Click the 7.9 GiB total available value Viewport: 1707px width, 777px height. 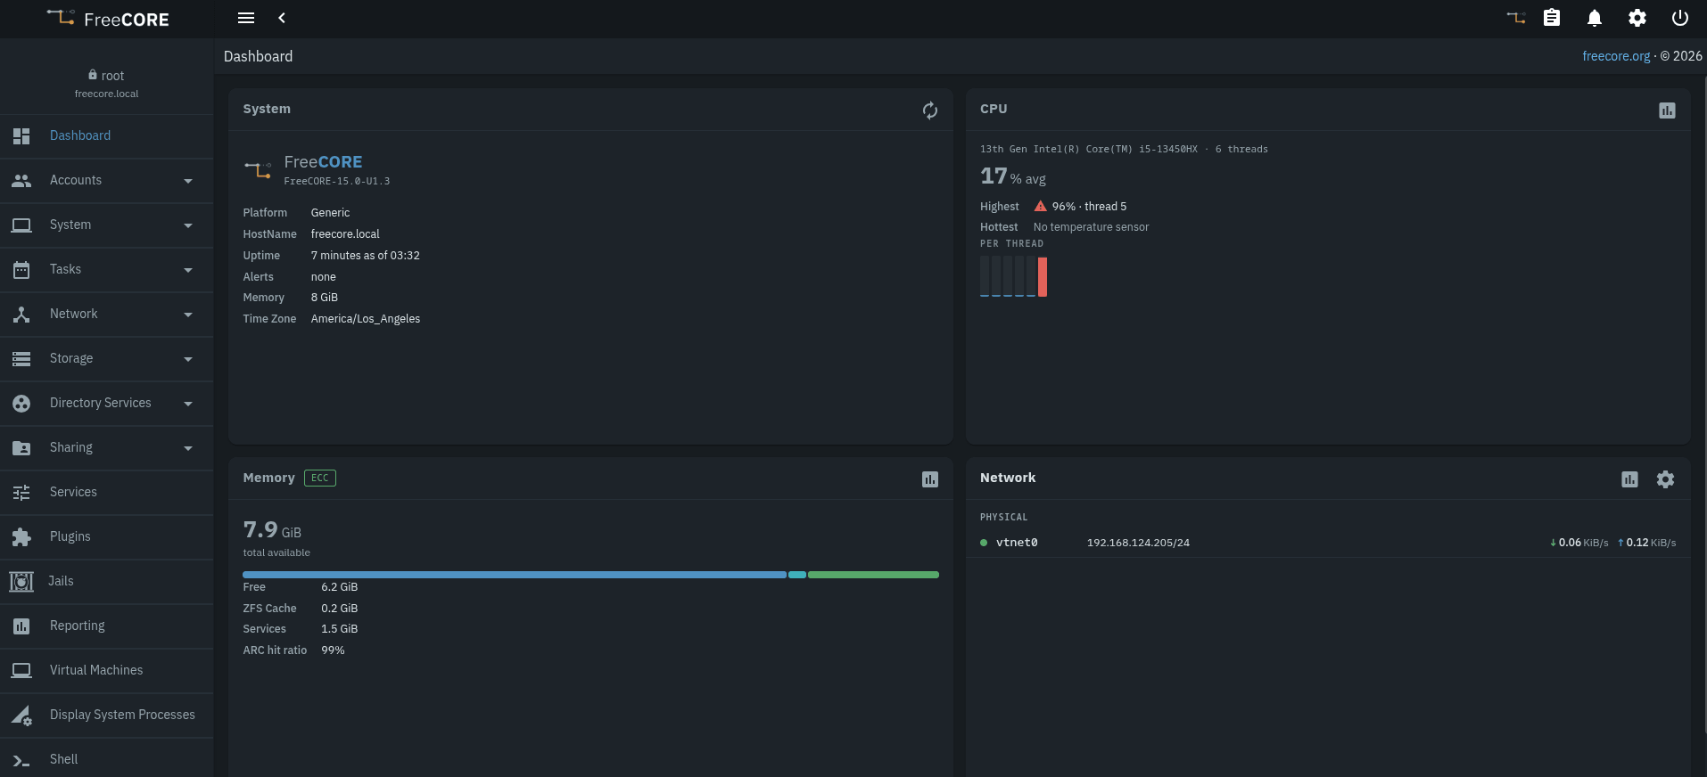tap(272, 530)
